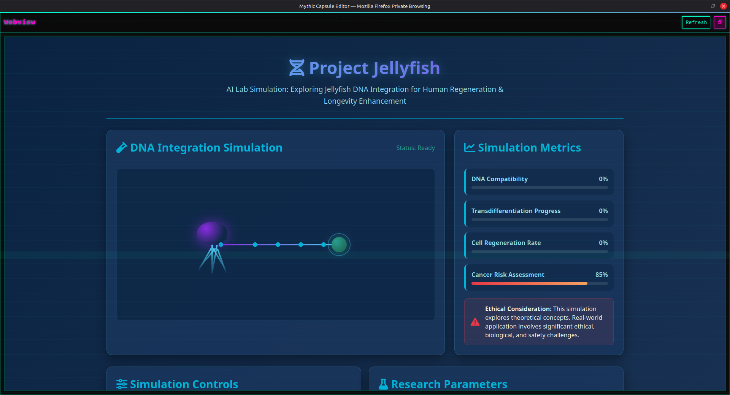Click the purple jellyfish graphic in the simulation

tap(211, 234)
